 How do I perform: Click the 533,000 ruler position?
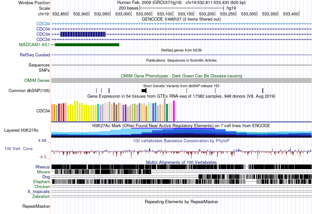pos(123,14)
